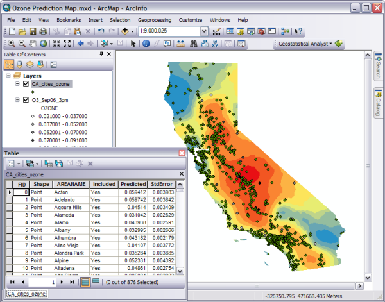Open the Geostatistical Analyst dropdown menu
385x302 pixels.
coord(305,44)
